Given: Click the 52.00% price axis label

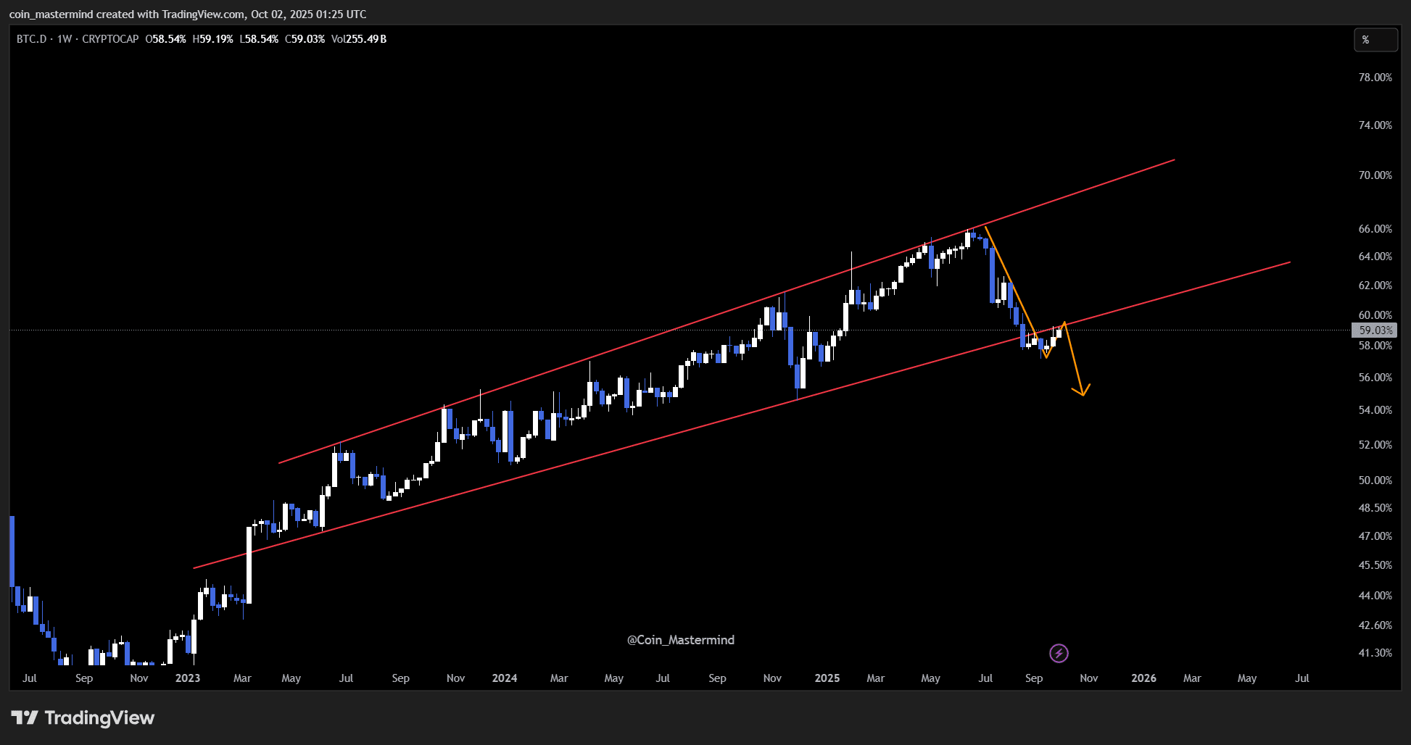Looking at the screenshot, I should pos(1375,445).
